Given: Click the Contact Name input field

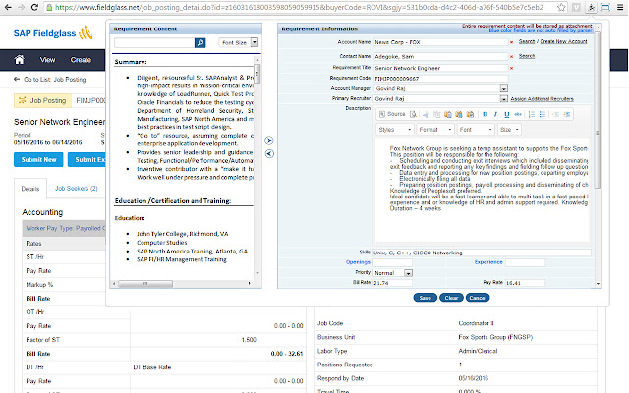Looking at the screenshot, I should tap(441, 57).
